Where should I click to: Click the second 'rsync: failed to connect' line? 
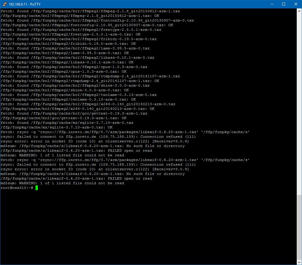coord(98,164)
